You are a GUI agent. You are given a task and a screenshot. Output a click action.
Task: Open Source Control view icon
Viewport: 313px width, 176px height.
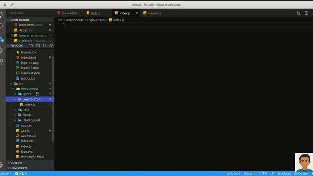2,39
